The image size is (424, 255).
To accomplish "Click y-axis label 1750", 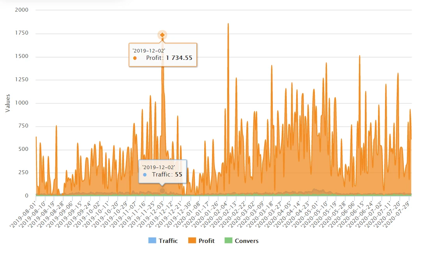I will 22,33.
